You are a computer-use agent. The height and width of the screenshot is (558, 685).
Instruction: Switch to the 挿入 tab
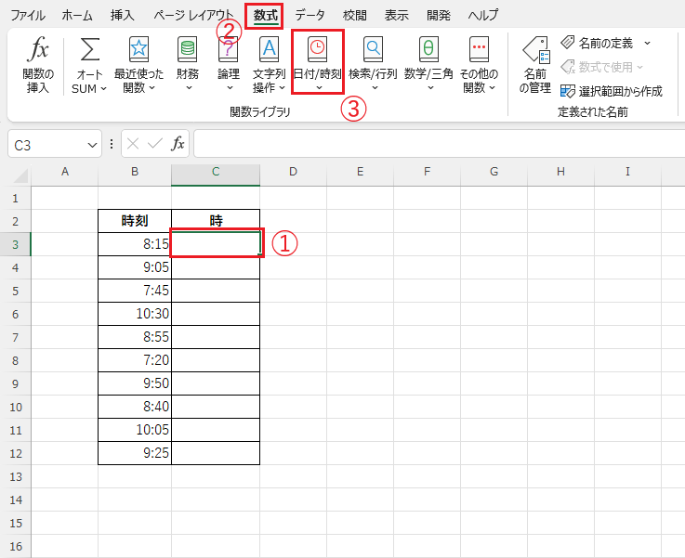tap(123, 15)
